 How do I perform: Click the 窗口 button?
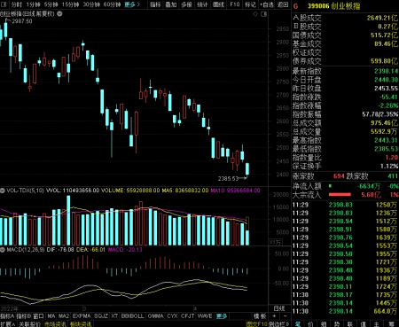[38, 316]
